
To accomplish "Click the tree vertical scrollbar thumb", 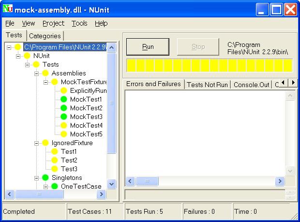I will tap(112, 103).
